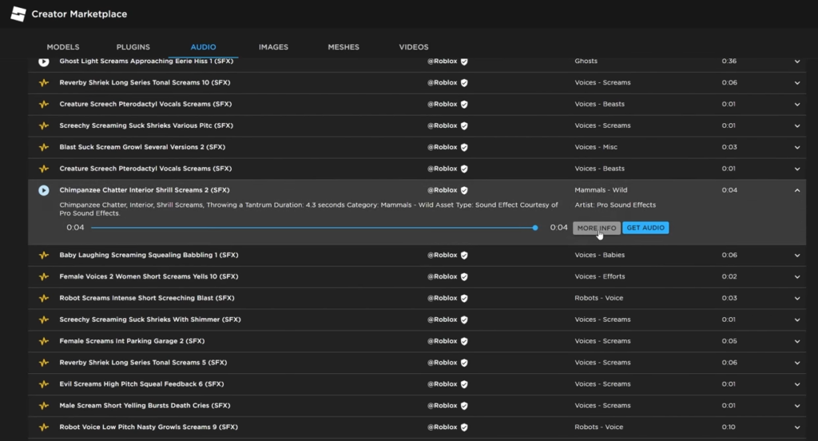This screenshot has width=818, height=441.
Task: Play Chimpanzee Chatter Interior Shrill Screams 2
Action: (44, 190)
